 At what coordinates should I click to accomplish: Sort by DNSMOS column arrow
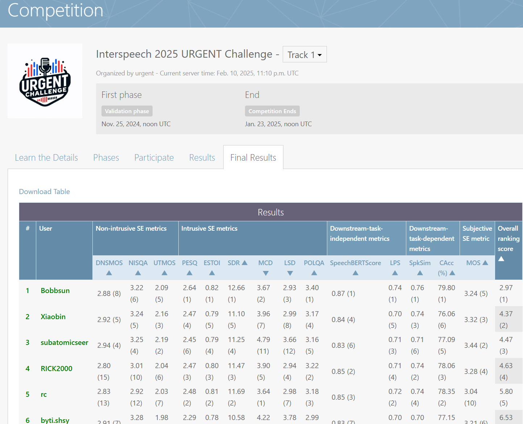(x=109, y=273)
